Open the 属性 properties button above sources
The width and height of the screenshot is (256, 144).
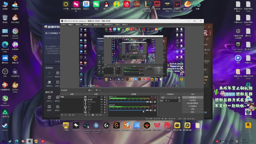(x=91, y=90)
